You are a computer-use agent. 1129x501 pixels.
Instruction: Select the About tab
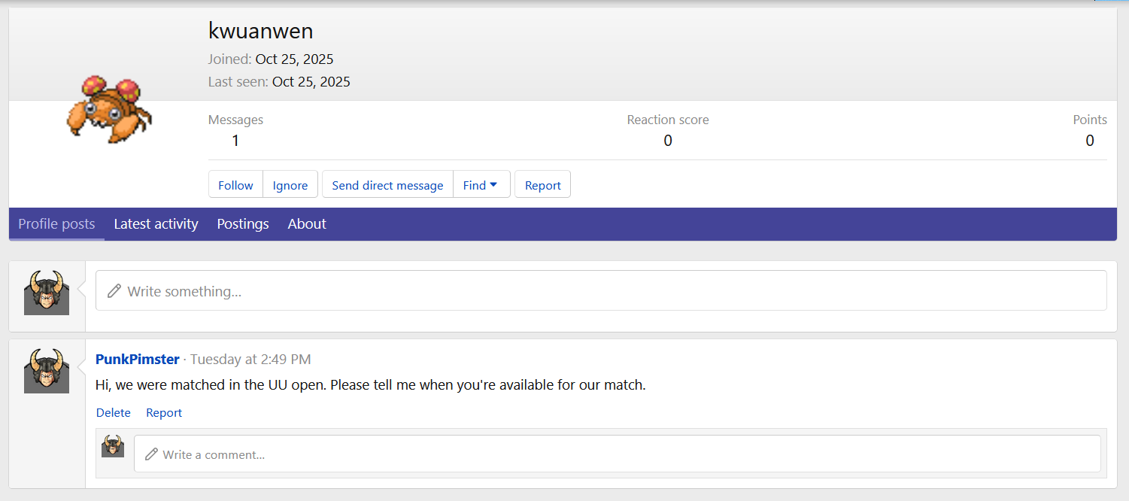point(307,224)
